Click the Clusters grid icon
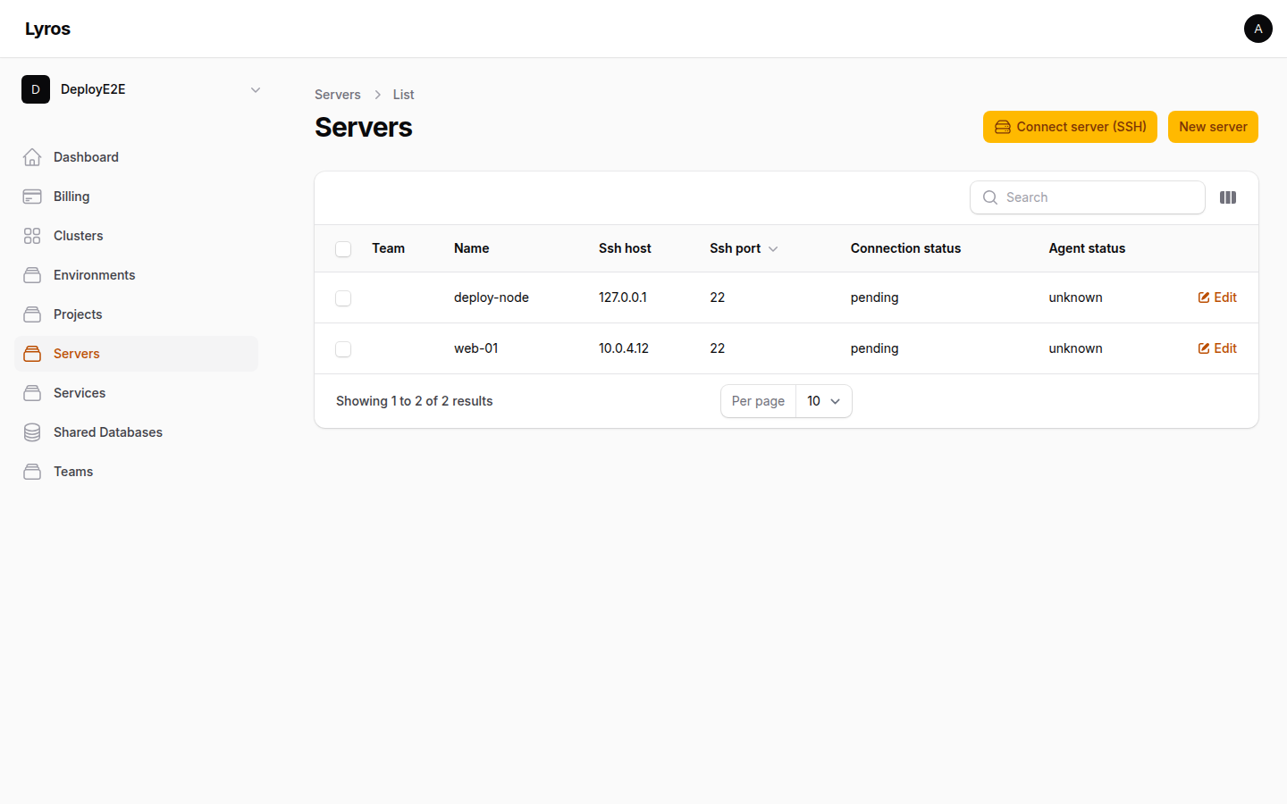This screenshot has height=804, width=1287. [32, 236]
